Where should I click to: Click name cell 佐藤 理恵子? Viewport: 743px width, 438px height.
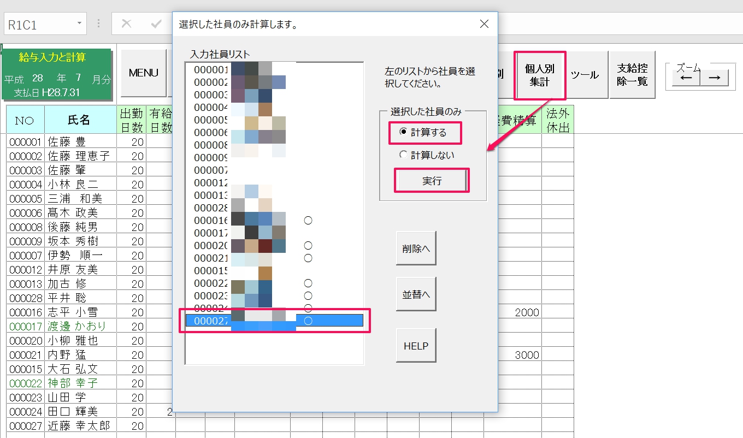pyautogui.click(x=80, y=156)
